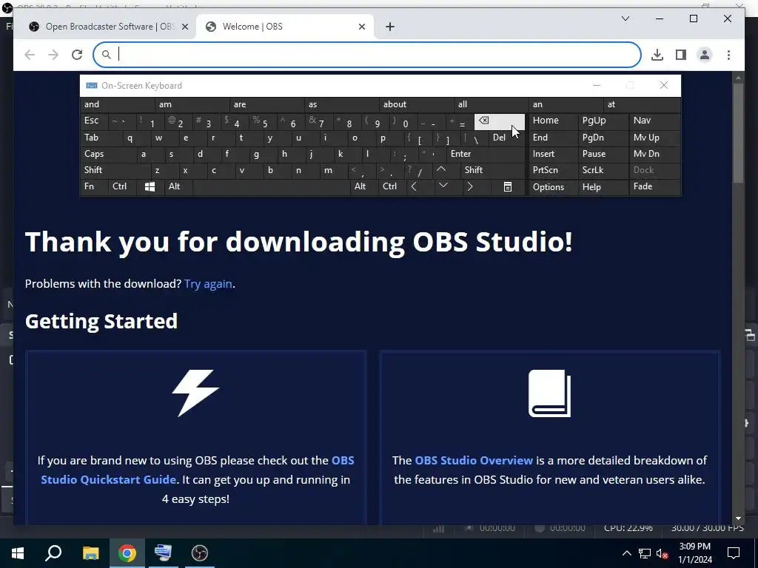Image resolution: width=758 pixels, height=568 pixels.
Task: Open File Explorer from the taskbar
Action: pos(90,553)
